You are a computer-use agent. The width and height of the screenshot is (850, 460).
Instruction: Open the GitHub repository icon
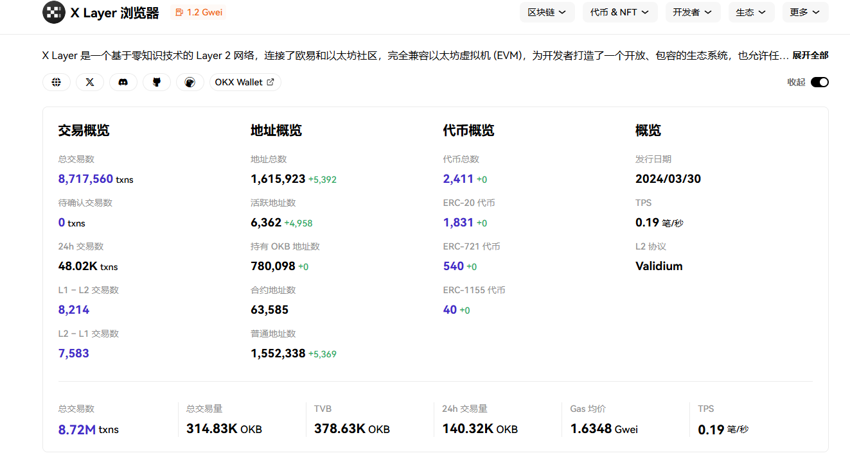157,82
